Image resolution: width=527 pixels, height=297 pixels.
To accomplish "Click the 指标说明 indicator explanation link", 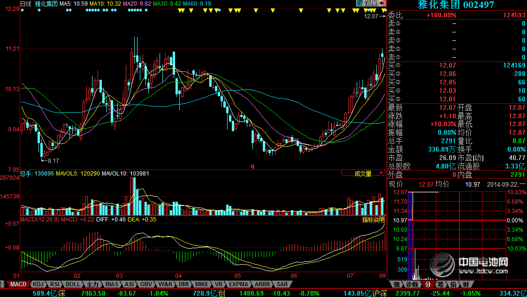I will (373, 220).
